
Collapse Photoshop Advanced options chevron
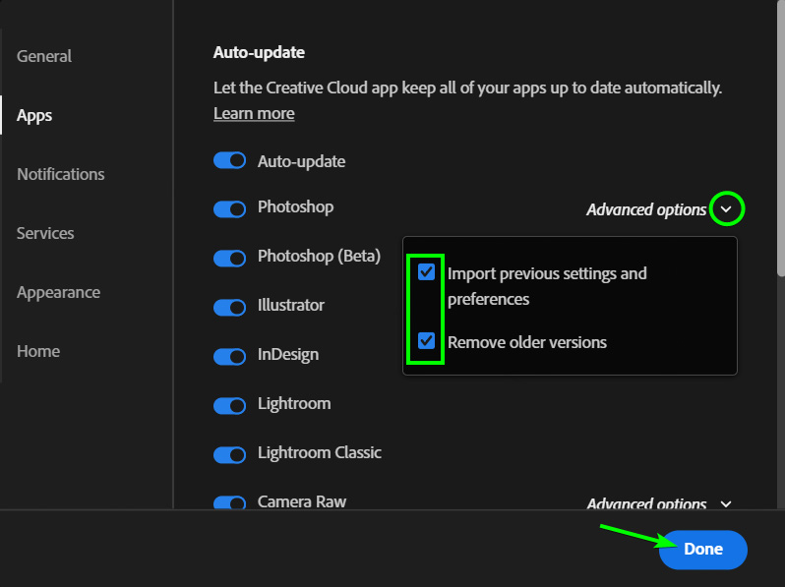click(x=726, y=209)
